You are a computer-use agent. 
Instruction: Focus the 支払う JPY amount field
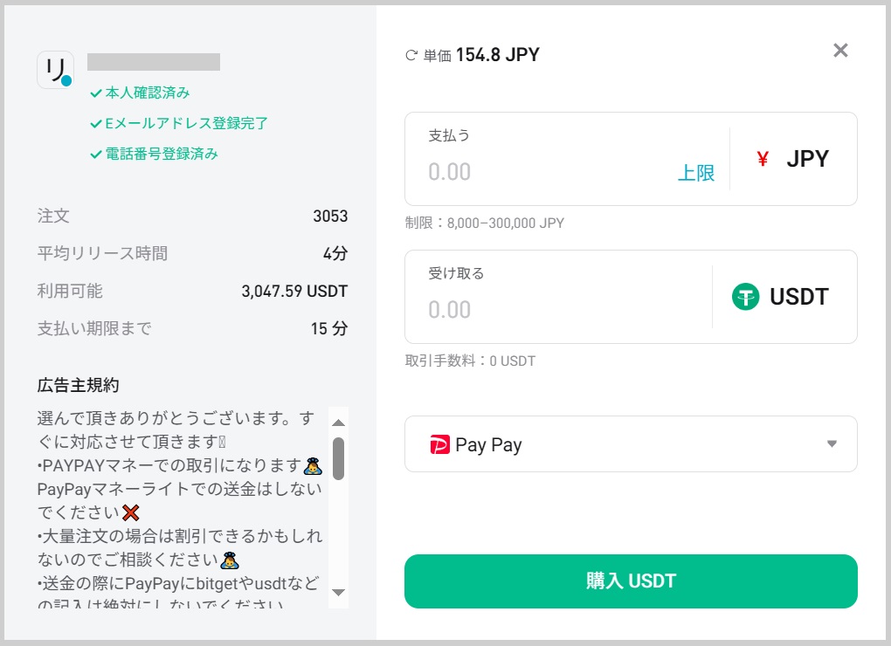click(542, 171)
